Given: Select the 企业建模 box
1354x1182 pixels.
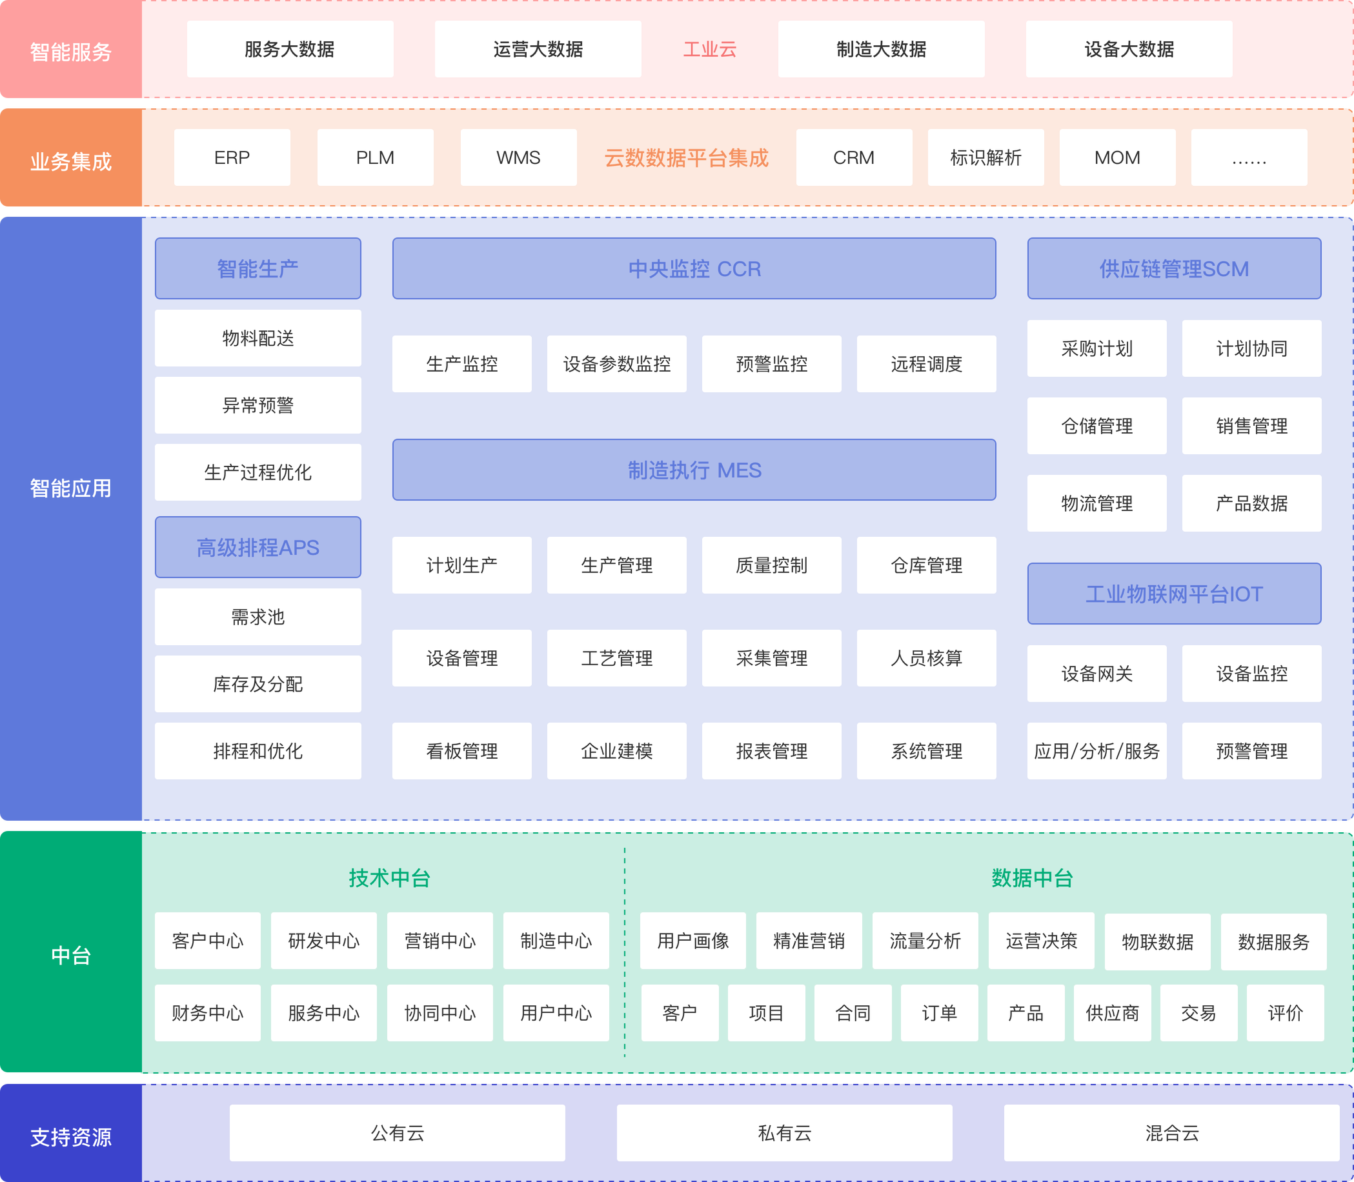Looking at the screenshot, I should tap(616, 750).
